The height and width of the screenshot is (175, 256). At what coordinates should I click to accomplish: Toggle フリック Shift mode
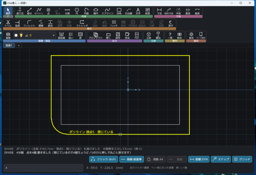click(104, 159)
